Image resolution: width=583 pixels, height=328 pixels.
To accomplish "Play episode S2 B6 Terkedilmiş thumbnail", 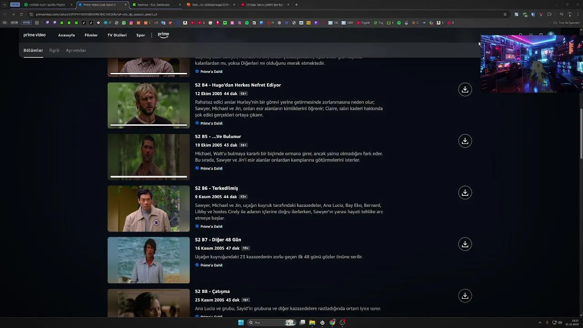I will pos(148,209).
